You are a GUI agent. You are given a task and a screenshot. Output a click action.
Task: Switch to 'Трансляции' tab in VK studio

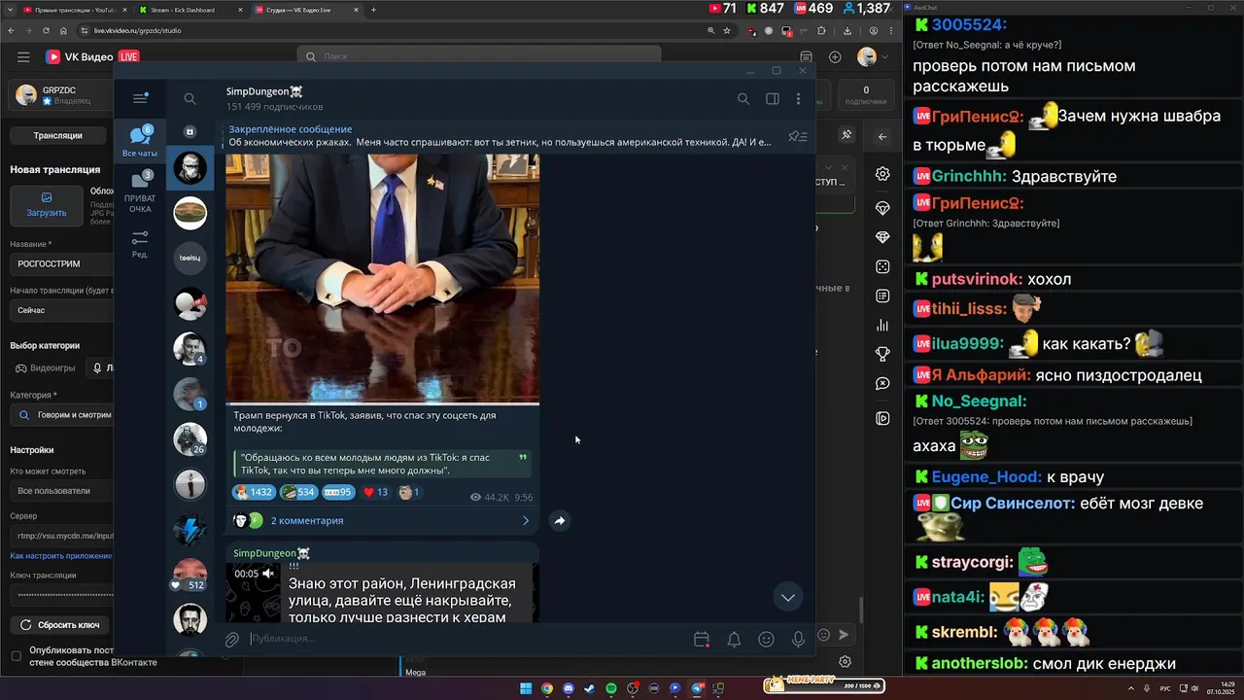tap(57, 135)
